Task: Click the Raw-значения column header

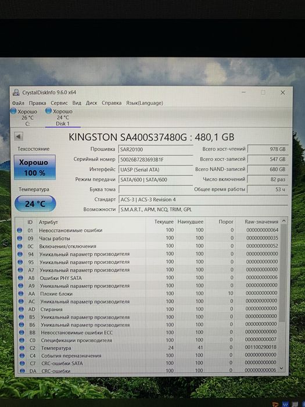Action: (x=261, y=222)
